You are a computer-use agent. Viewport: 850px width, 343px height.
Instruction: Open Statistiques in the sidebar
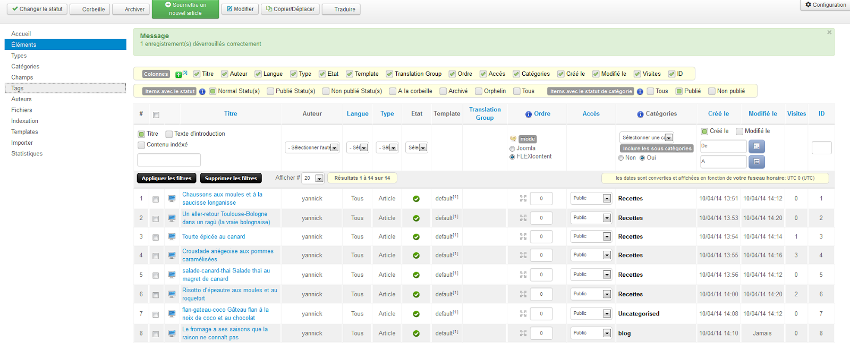click(x=27, y=154)
